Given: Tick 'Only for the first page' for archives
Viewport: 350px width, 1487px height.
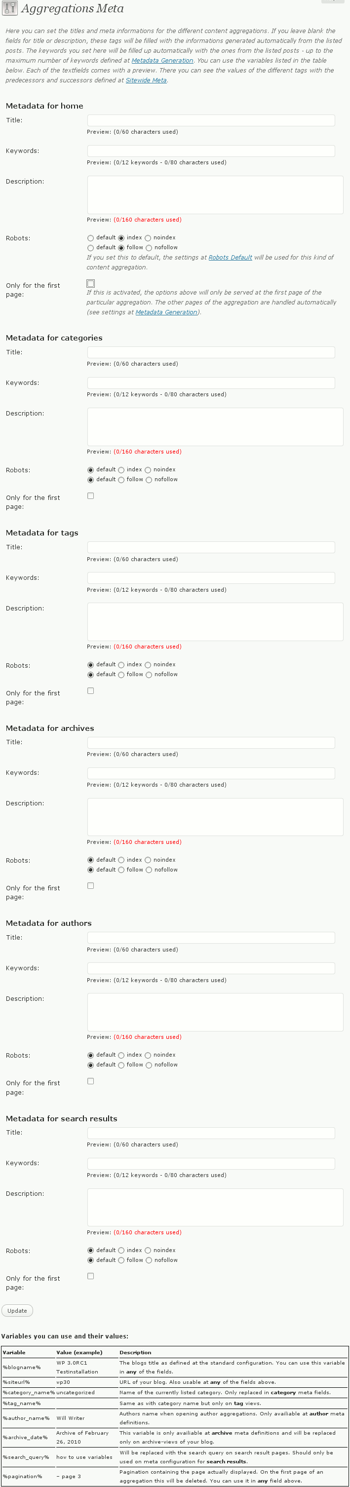Looking at the screenshot, I should pyautogui.click(x=91, y=885).
